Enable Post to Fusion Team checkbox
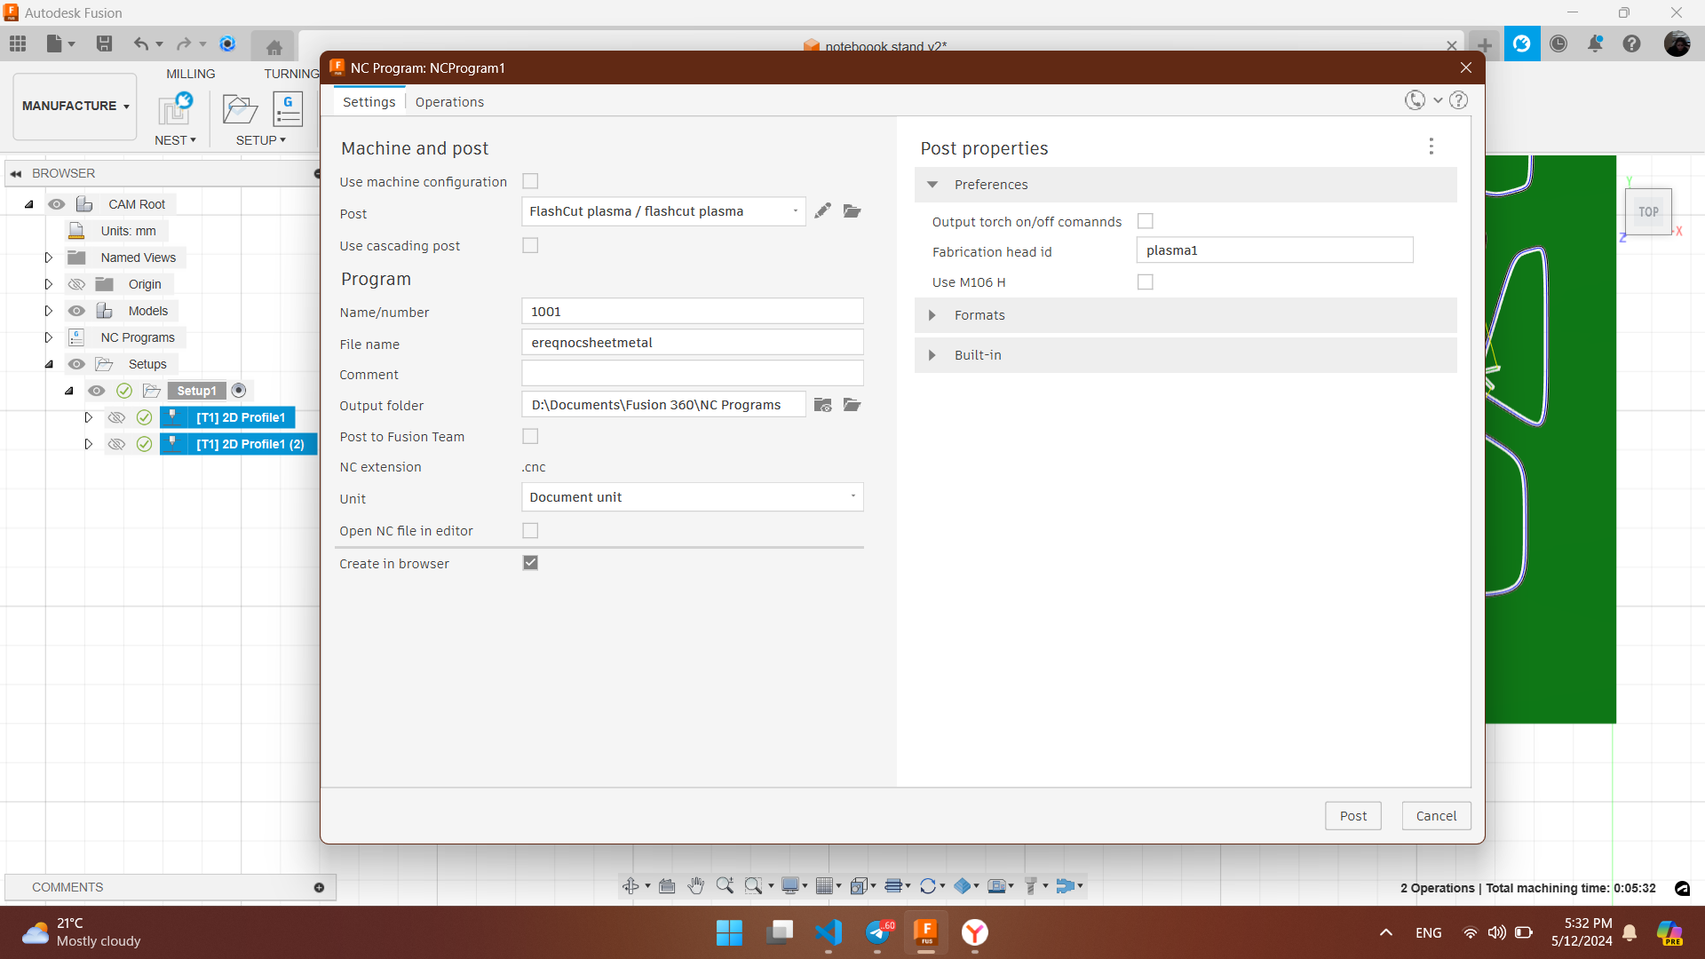The height and width of the screenshot is (959, 1705). 530,436
